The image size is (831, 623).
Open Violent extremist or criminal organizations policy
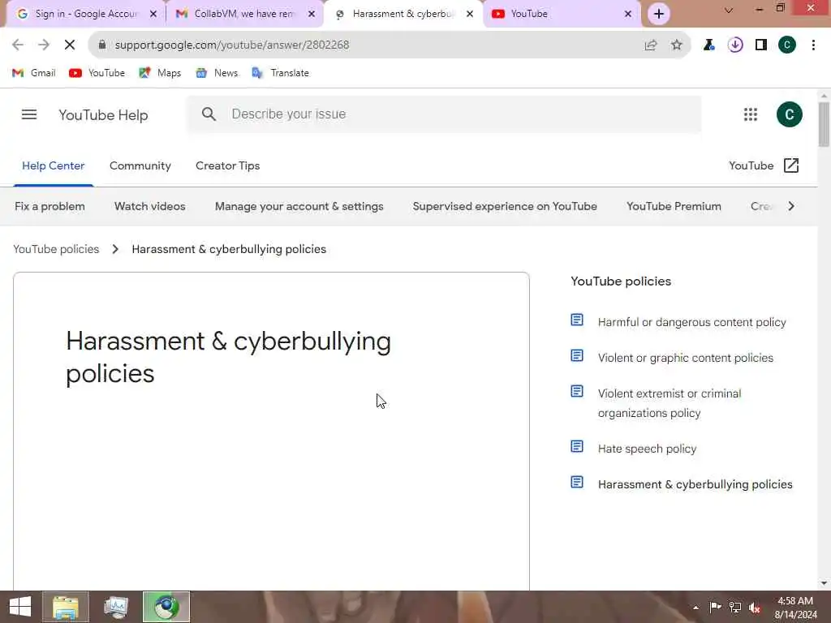[670, 403]
